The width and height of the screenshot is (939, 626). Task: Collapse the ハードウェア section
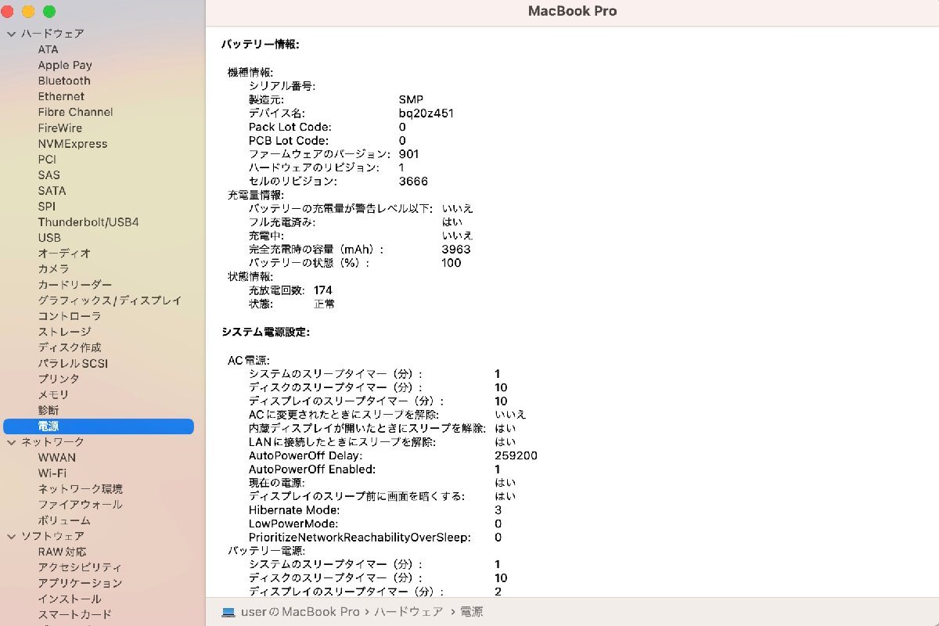pyautogui.click(x=11, y=34)
